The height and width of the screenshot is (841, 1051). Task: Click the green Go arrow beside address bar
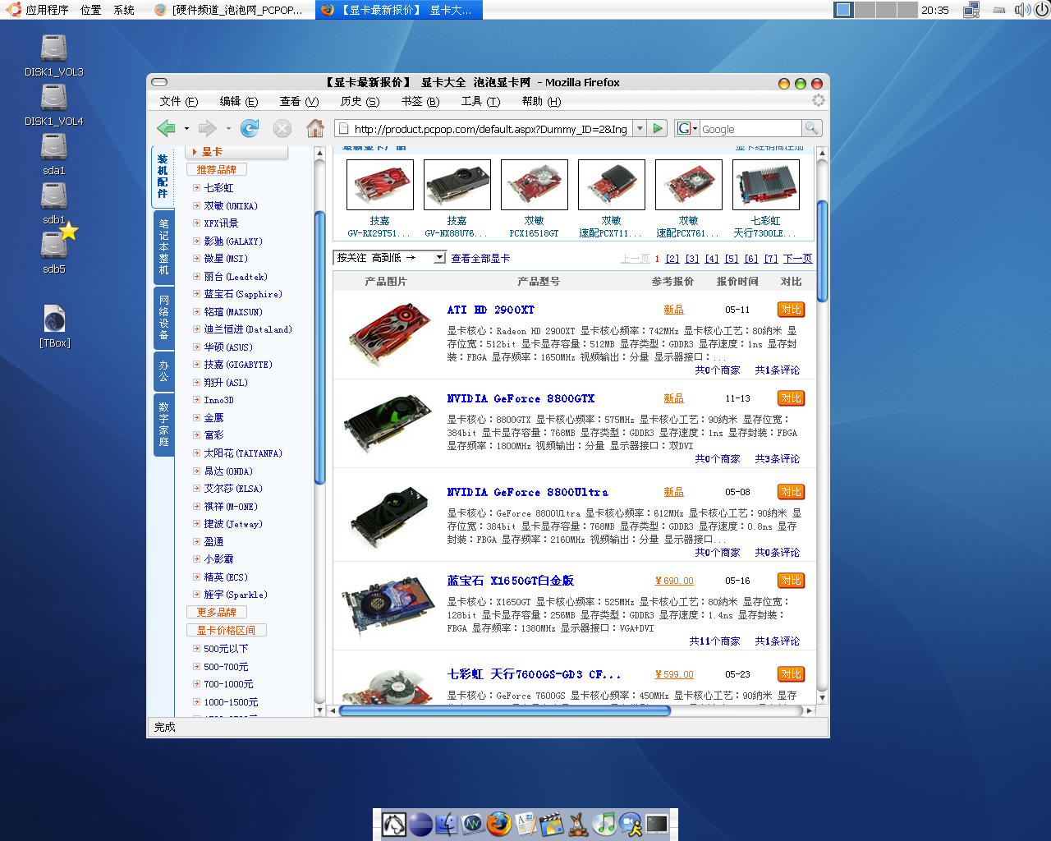658,128
